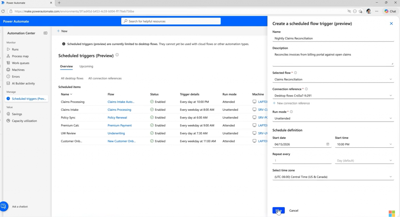This screenshot has height=217, width=400.
Task: Add page to browser favorites
Action: point(361,11)
